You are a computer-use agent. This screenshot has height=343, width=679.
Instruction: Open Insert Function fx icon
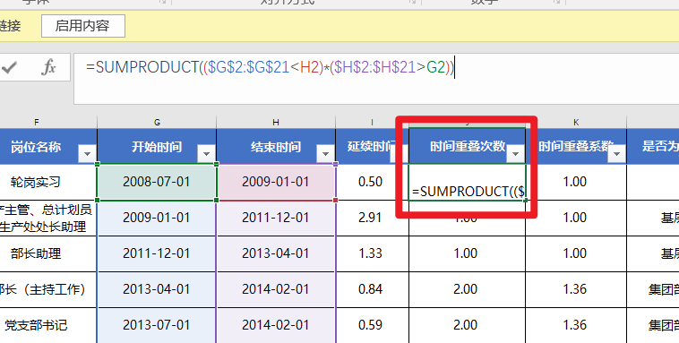48,67
